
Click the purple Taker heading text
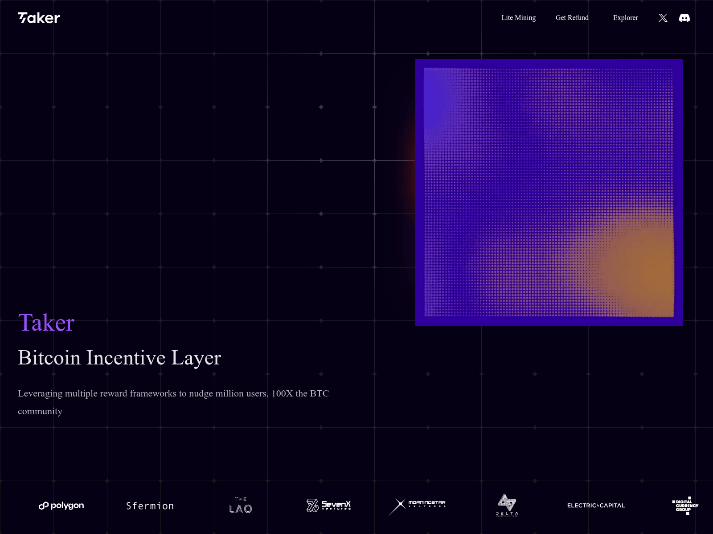point(45,322)
